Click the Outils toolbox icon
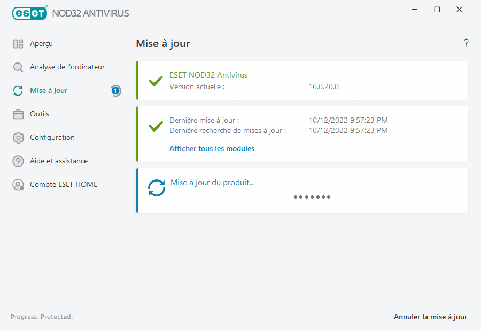The width and height of the screenshot is (481, 331). [18, 114]
